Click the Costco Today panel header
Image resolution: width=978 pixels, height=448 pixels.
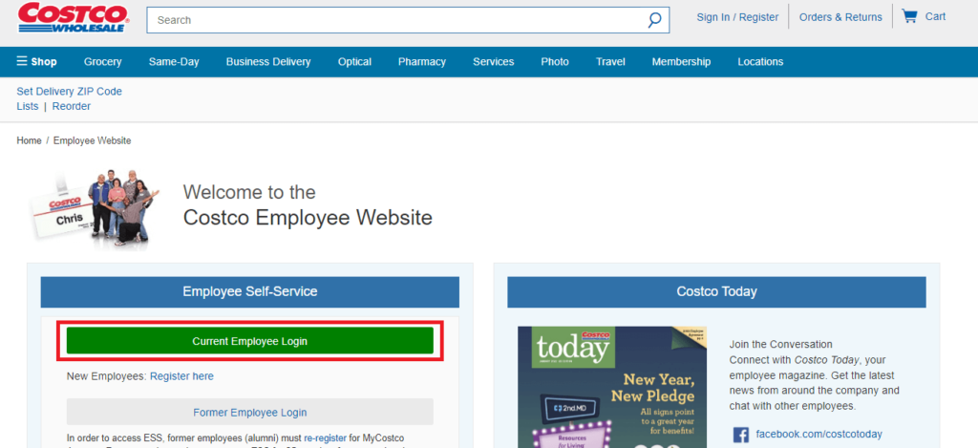point(716,292)
